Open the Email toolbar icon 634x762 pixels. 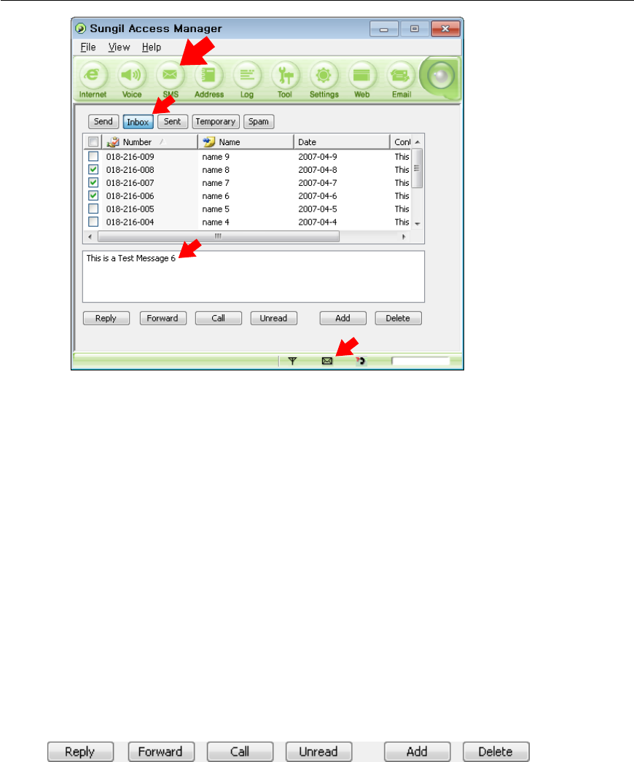click(401, 75)
